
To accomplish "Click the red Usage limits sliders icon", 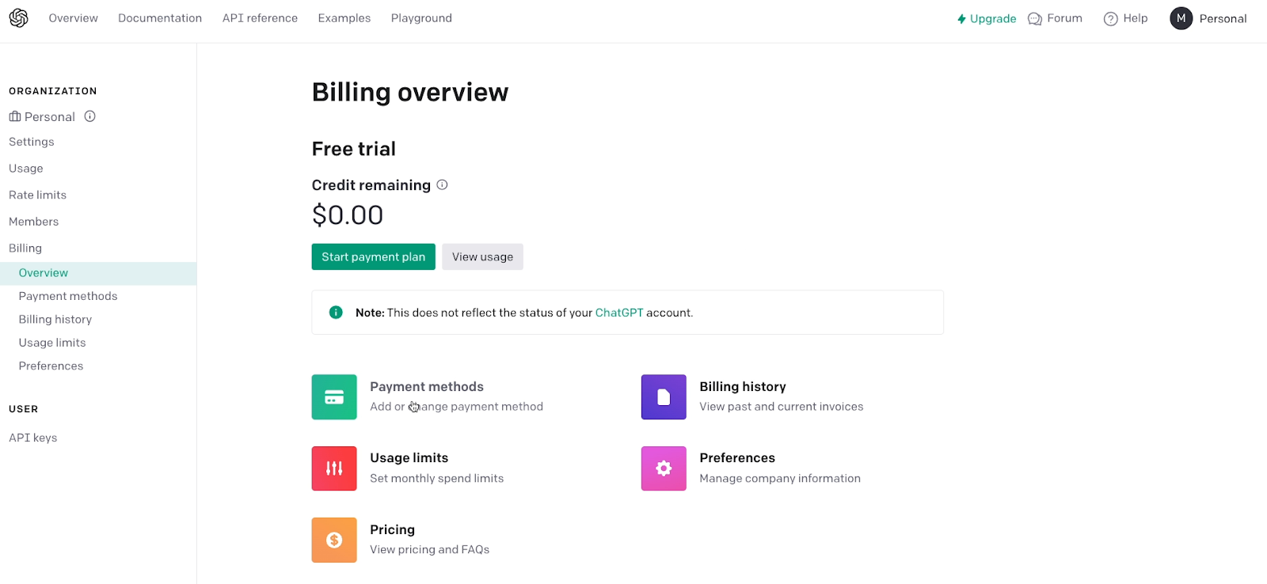I will point(334,468).
